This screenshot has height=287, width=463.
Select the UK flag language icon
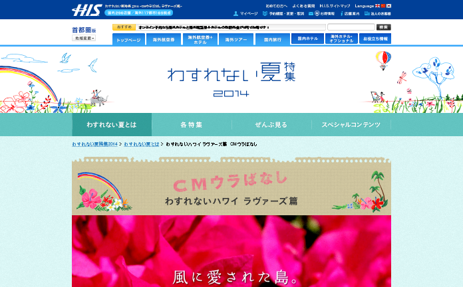pyautogui.click(x=377, y=6)
